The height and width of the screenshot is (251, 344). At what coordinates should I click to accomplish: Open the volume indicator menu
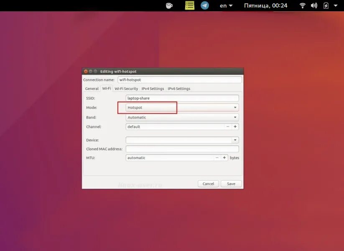[314, 5]
